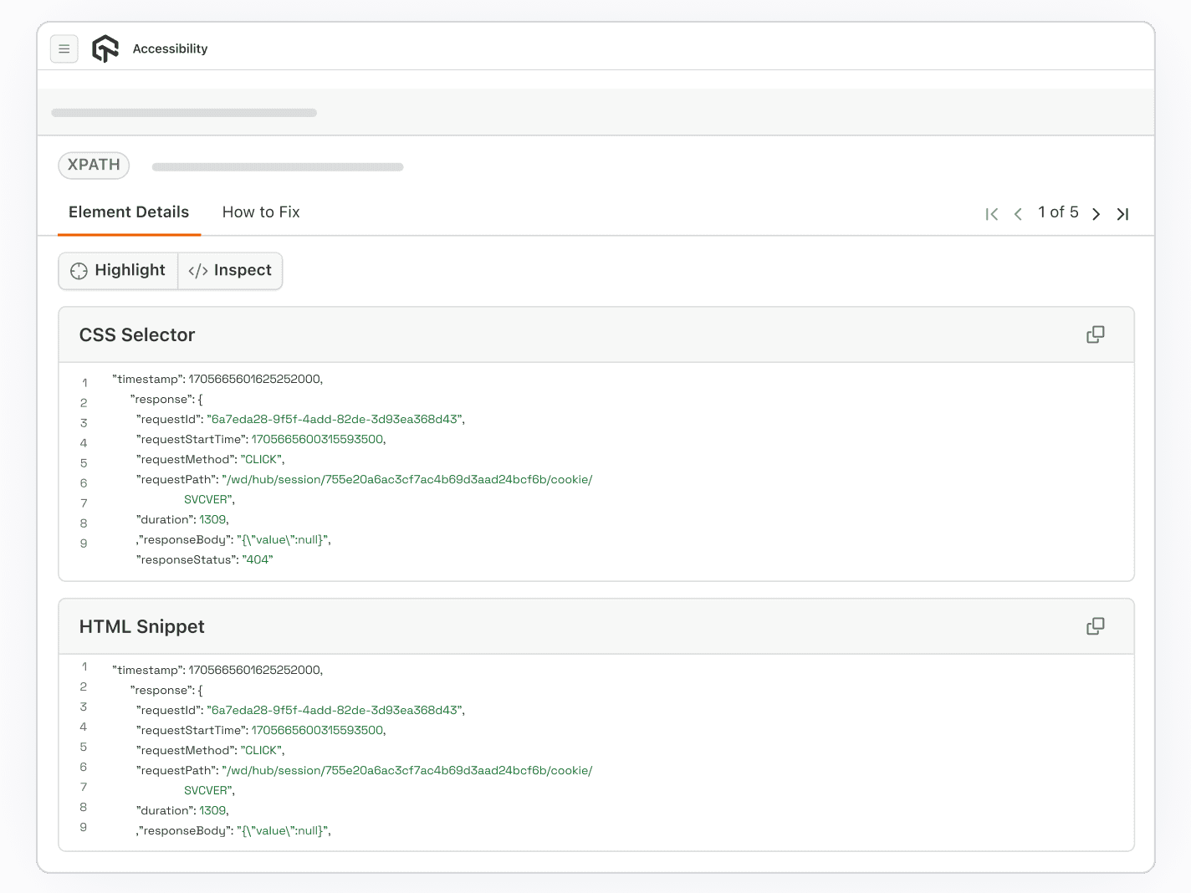Jump to the last issue page

1122,214
